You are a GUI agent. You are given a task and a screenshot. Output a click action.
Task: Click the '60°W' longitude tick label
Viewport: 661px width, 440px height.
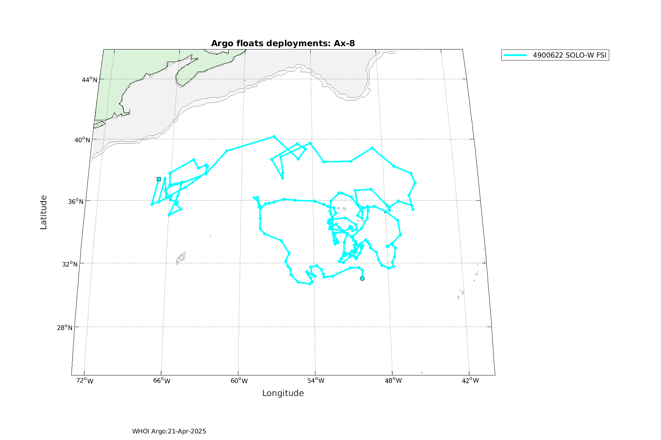click(239, 381)
